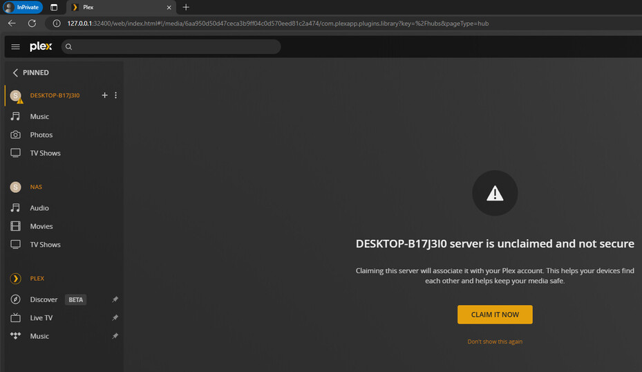
Task: Click the Photos camera icon
Action: click(x=16, y=135)
